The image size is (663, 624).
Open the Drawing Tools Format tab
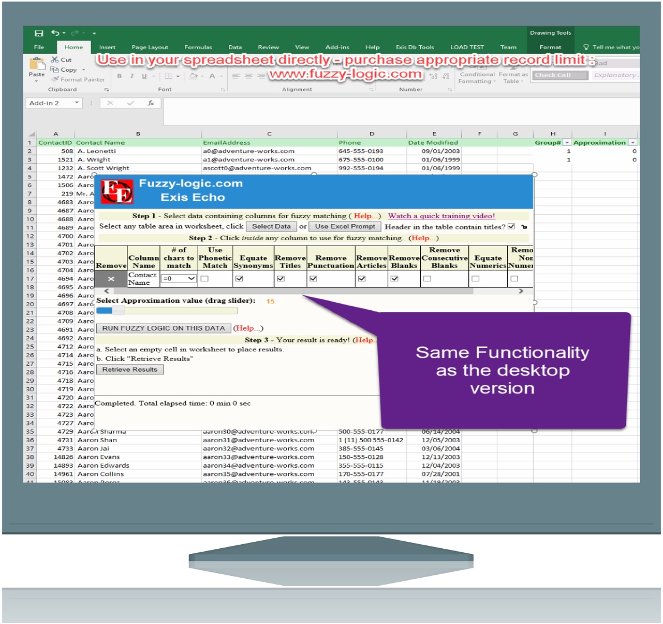(x=550, y=47)
